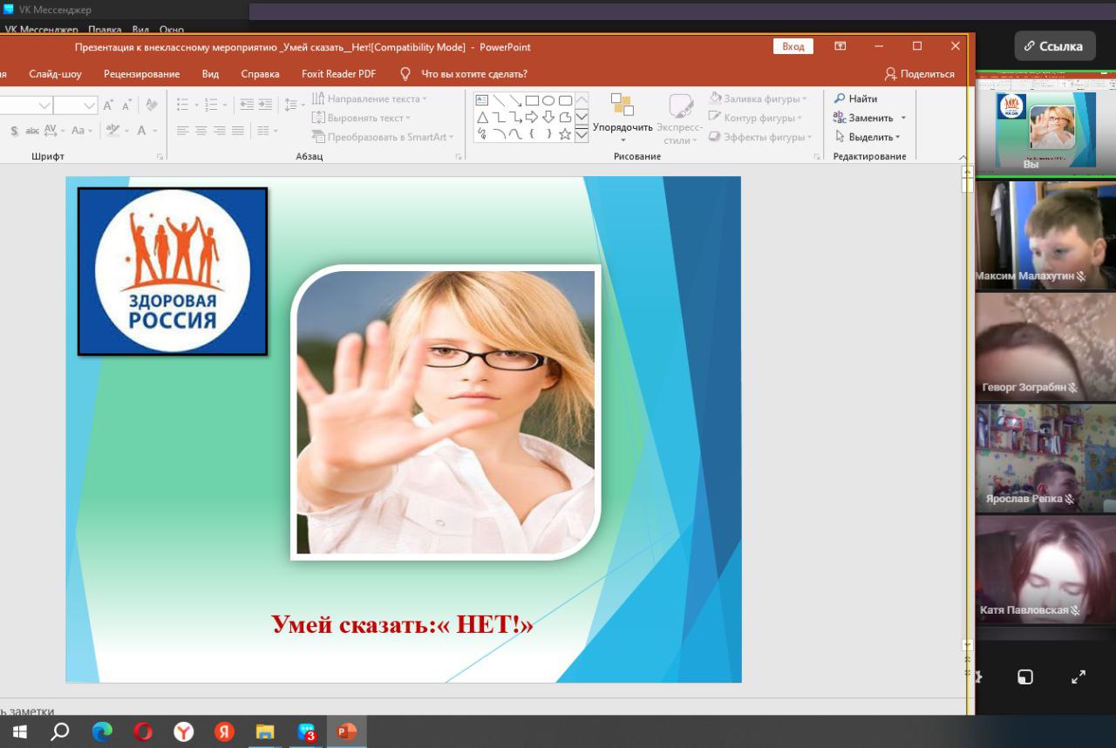The height and width of the screenshot is (748, 1116).
Task: Select Максим Малахутин's video thumbnail
Action: [x=1045, y=235]
